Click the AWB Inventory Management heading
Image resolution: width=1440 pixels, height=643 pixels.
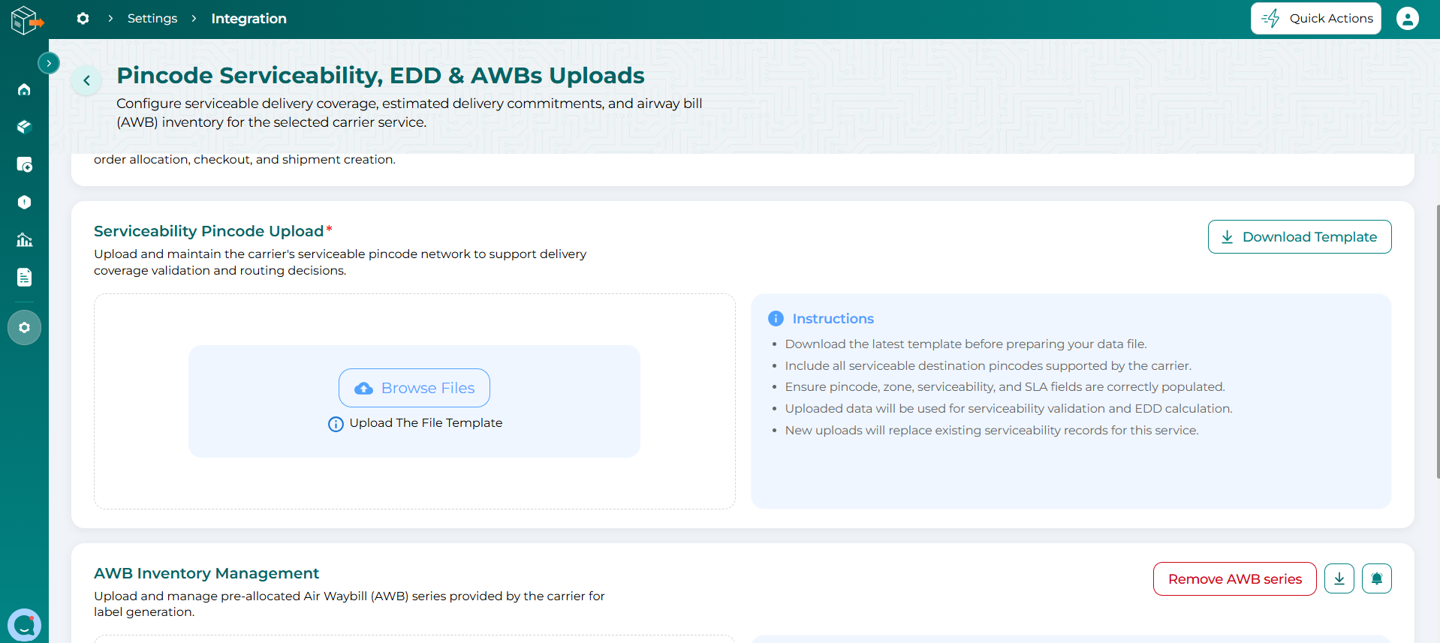click(x=206, y=573)
